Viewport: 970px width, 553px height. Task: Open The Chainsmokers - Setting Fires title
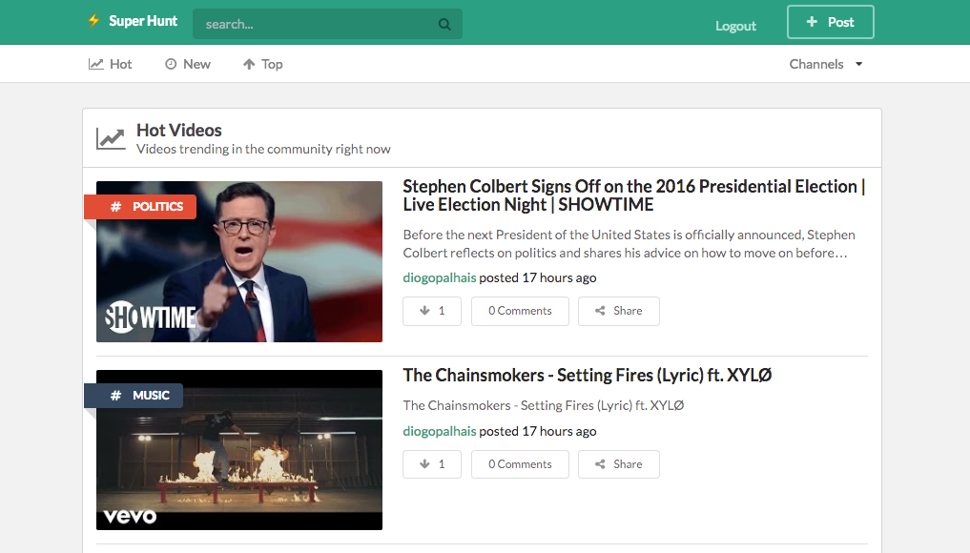588,376
